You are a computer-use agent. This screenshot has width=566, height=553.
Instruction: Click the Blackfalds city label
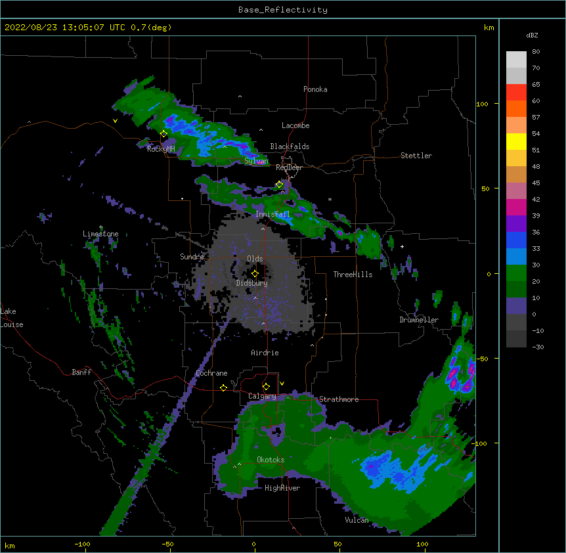[x=290, y=146]
